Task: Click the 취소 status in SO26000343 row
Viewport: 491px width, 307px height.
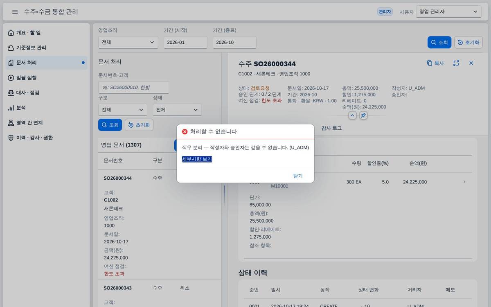Action: coord(185,288)
